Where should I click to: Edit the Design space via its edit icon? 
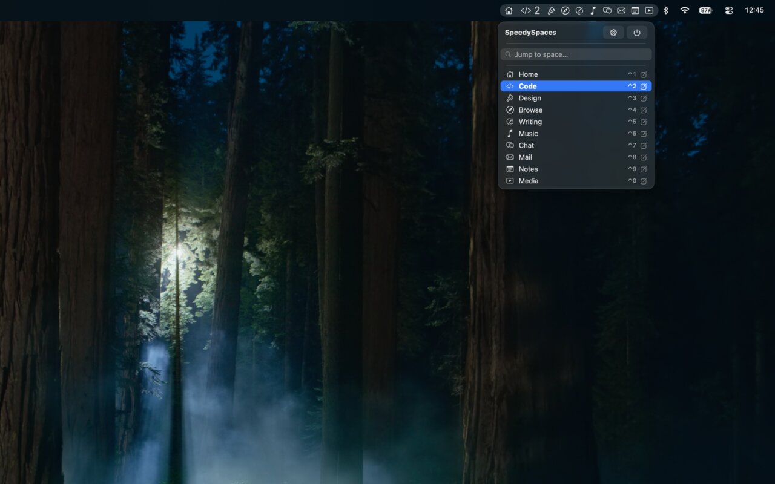tap(644, 98)
